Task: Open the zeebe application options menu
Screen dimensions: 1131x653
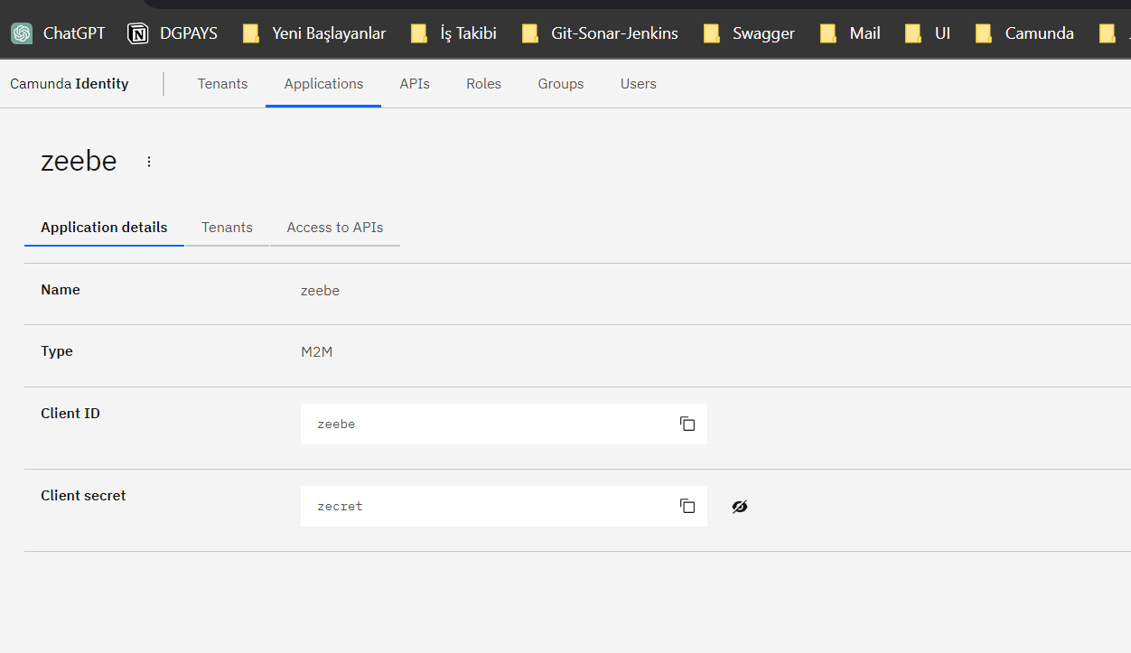Action: point(149,162)
